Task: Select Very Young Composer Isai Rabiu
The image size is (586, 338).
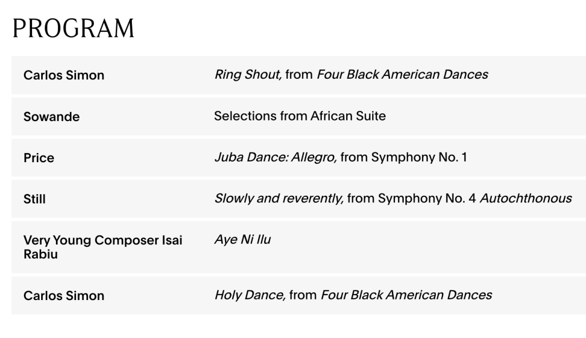Action: (x=103, y=247)
